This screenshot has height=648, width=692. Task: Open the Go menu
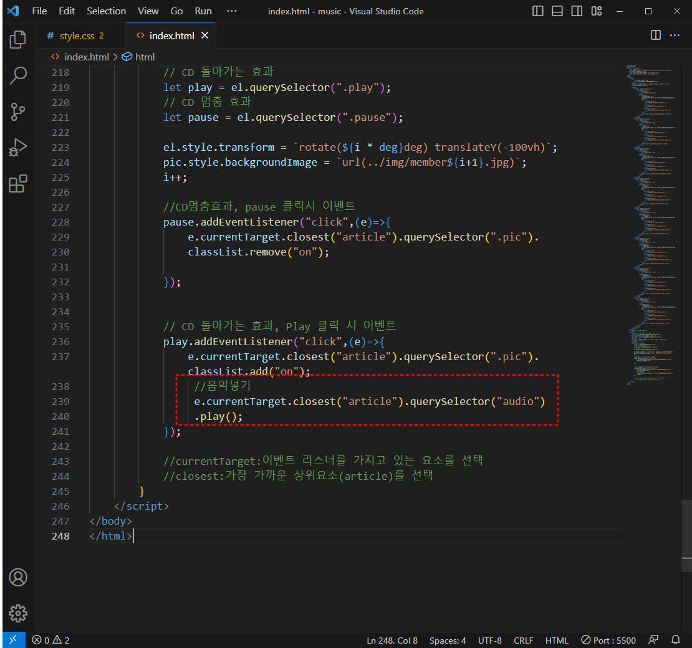point(176,11)
